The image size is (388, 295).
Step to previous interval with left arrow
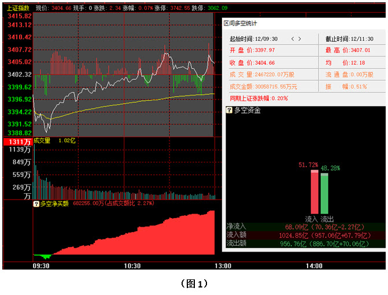(293, 39)
